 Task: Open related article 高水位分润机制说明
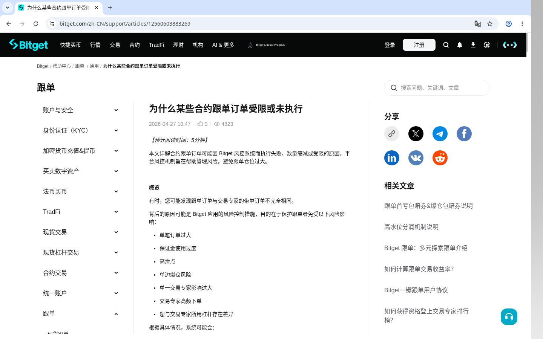tap(411, 227)
